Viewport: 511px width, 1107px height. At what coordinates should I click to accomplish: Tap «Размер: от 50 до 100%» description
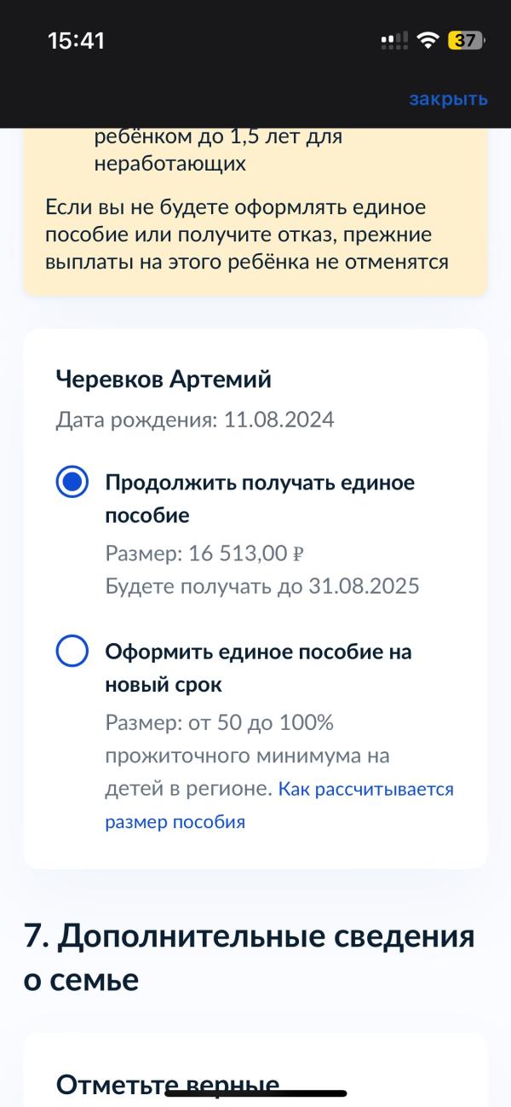[219, 723]
